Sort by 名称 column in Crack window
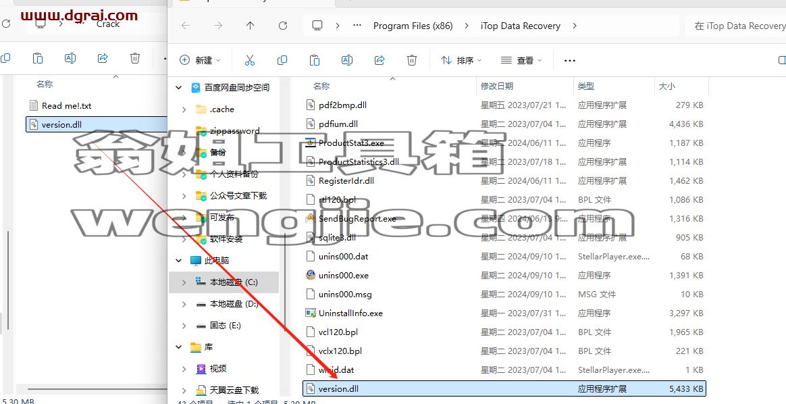Viewport: 786px width, 404px height. (x=45, y=84)
